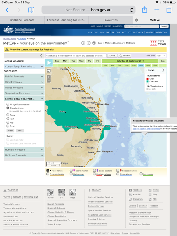Click Bureau of Meteorology crest logo
This screenshot has height=236, width=177.
(x=9, y=29)
